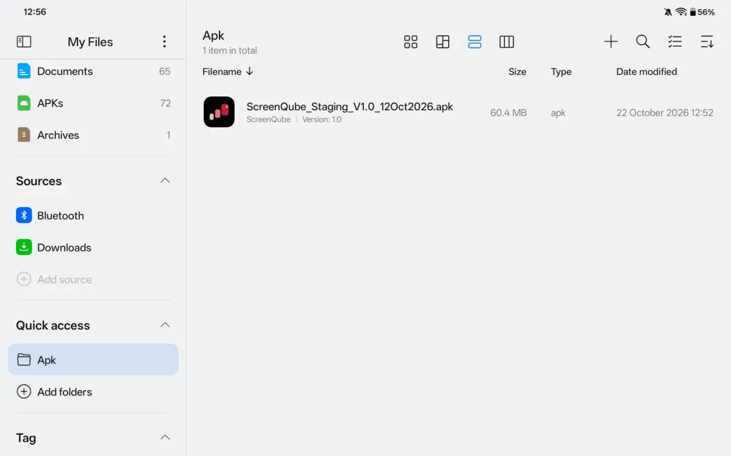Click the apk type cell
This screenshot has width=731, height=456.
coord(558,113)
